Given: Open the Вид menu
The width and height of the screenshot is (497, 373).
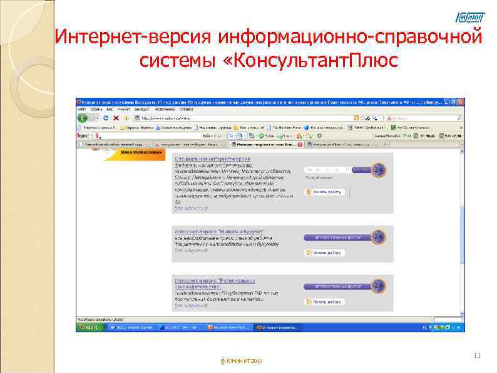Looking at the screenshot, I should click(110, 109).
